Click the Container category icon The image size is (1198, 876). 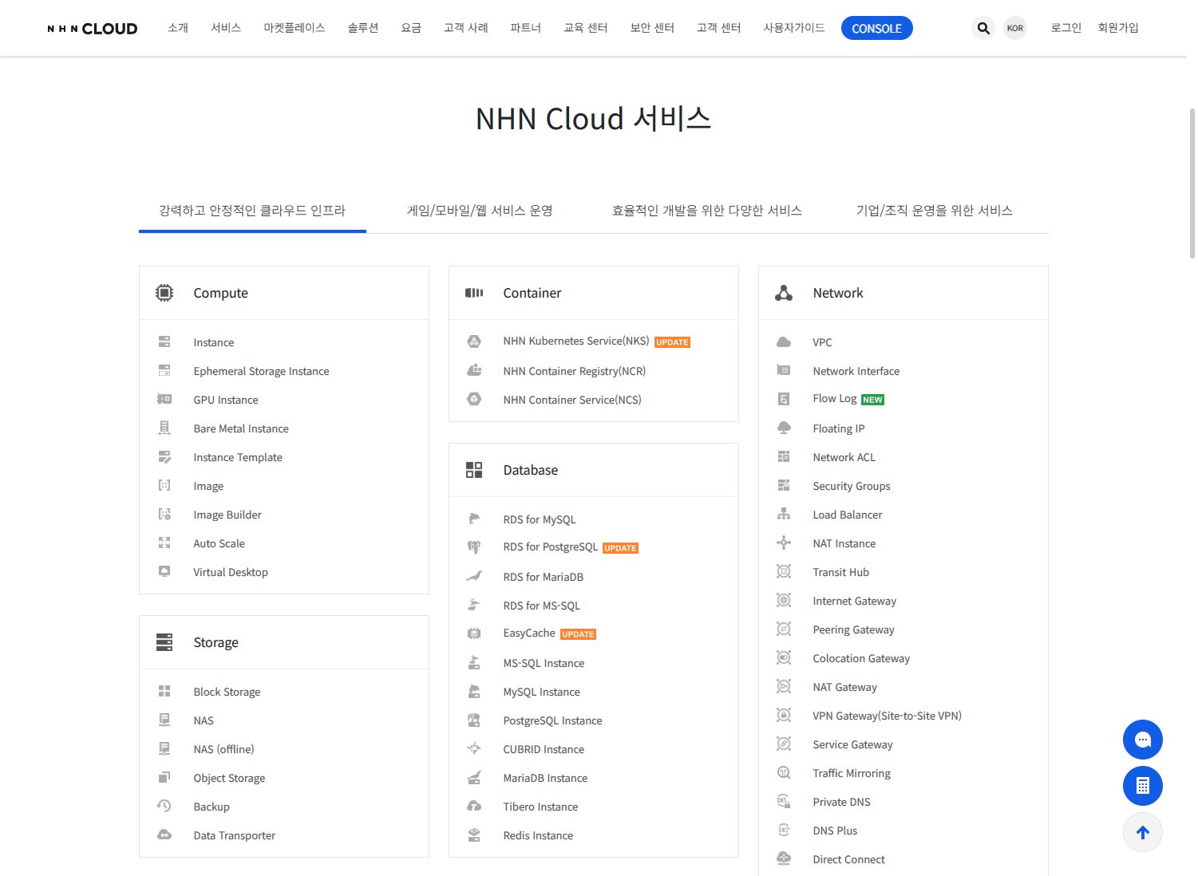(474, 293)
